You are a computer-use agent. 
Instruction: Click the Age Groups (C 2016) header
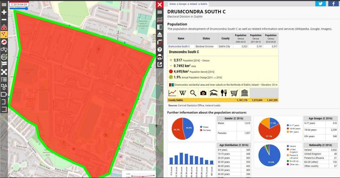(x=320, y=118)
